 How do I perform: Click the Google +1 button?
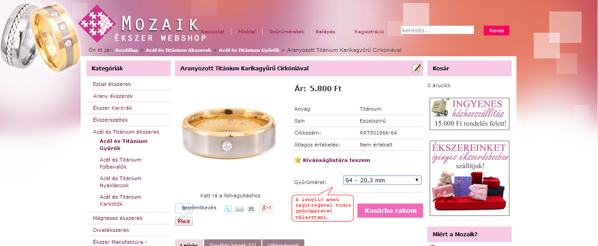(x=266, y=208)
